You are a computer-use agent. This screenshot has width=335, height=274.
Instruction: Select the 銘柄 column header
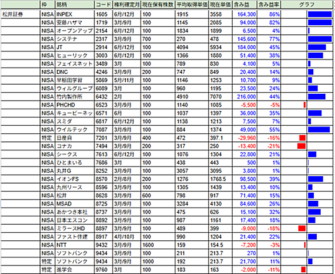[x=74, y=5]
